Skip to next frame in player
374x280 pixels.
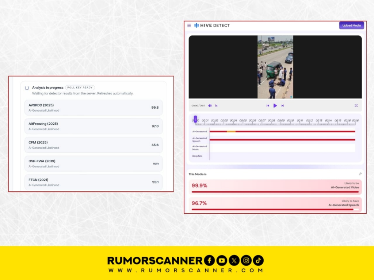283,105
